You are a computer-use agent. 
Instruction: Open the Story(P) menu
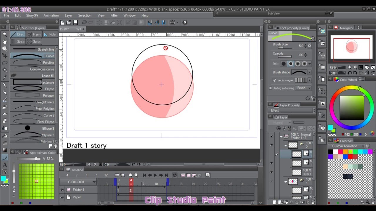(x=32, y=16)
